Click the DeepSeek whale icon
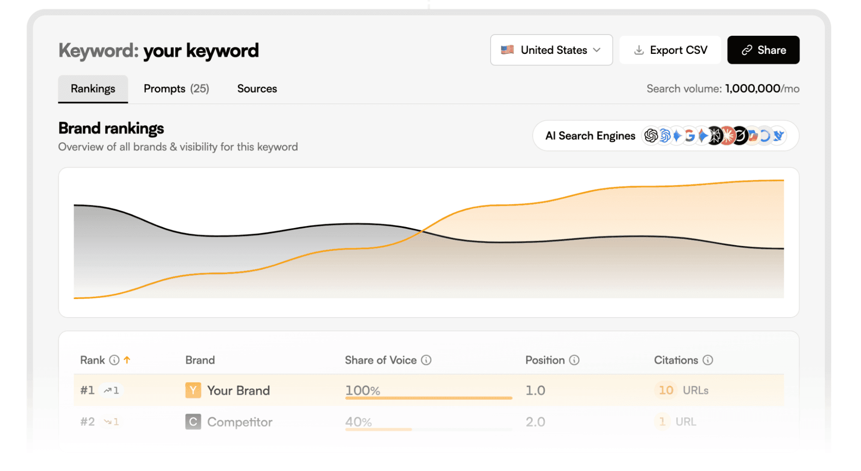 (778, 136)
